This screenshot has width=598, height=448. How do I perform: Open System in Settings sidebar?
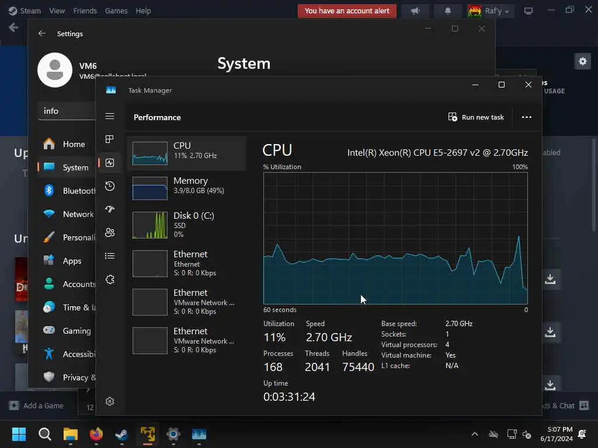tap(67, 167)
